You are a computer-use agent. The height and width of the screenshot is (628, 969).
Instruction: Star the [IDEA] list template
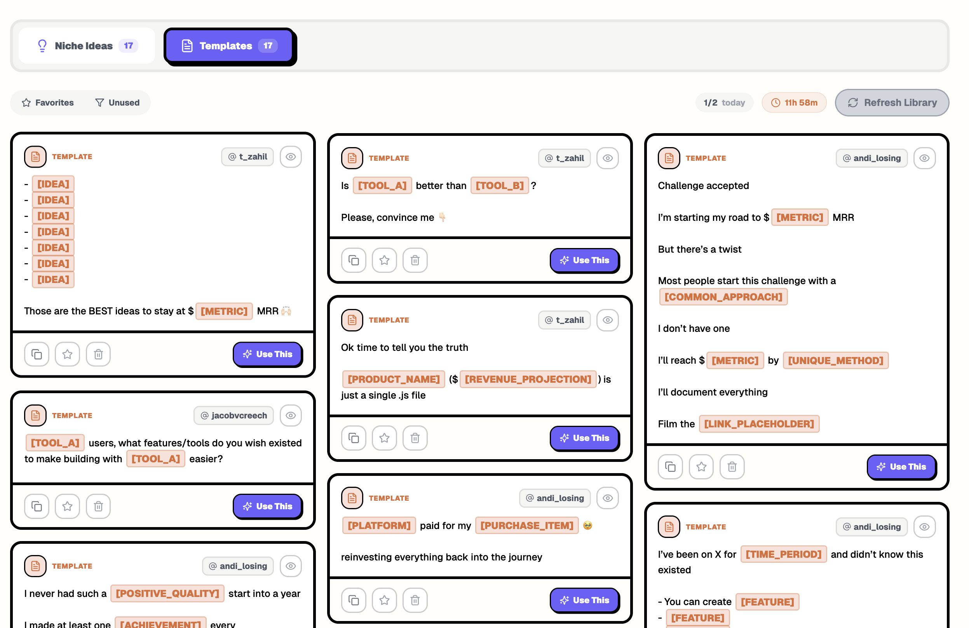coord(67,354)
